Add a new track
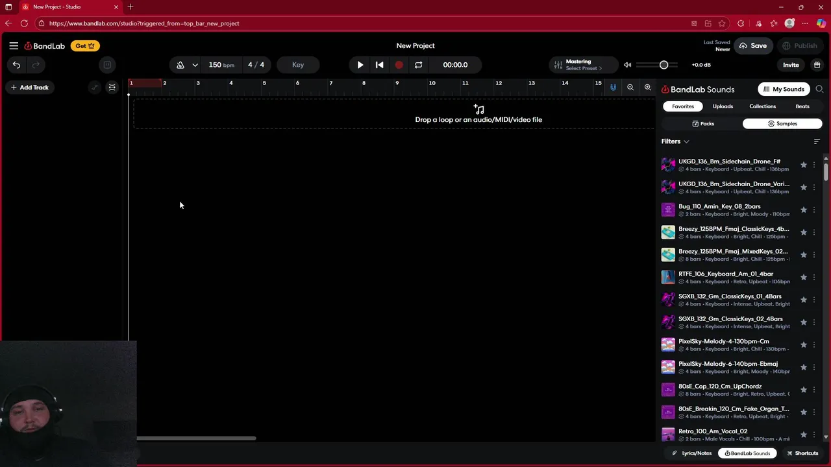 click(x=29, y=88)
